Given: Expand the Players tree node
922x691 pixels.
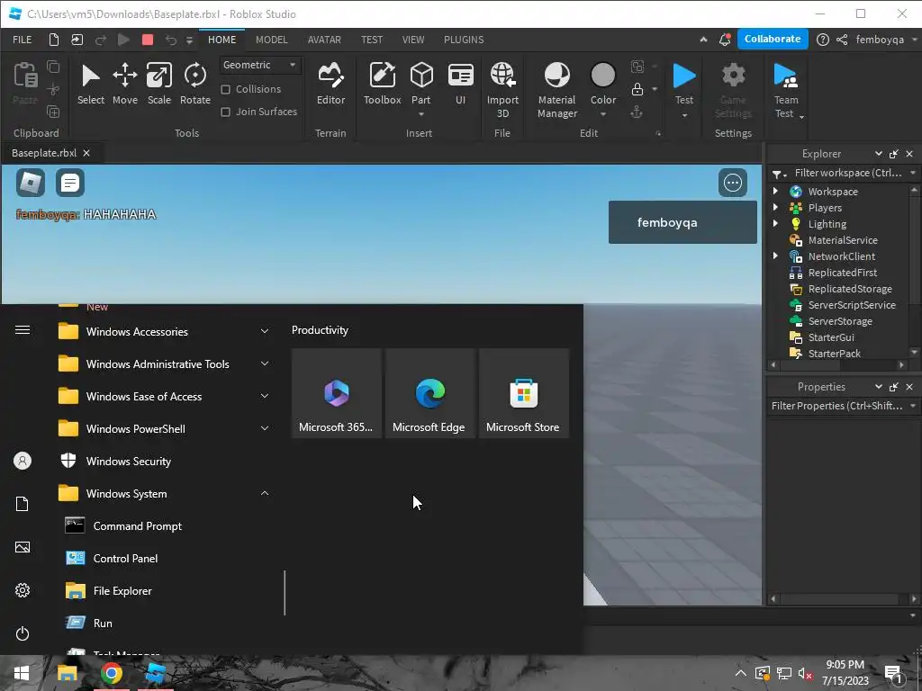Looking at the screenshot, I should coord(775,208).
